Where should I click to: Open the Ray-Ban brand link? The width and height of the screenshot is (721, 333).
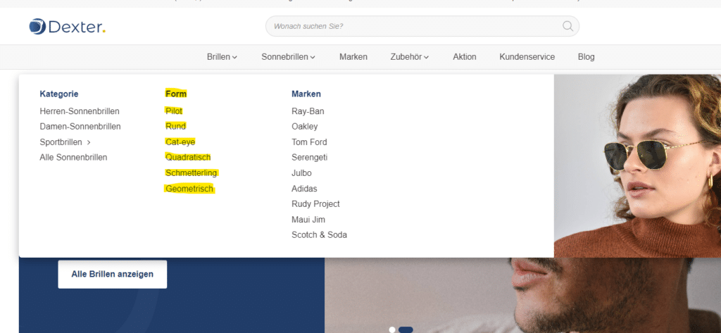tap(308, 111)
